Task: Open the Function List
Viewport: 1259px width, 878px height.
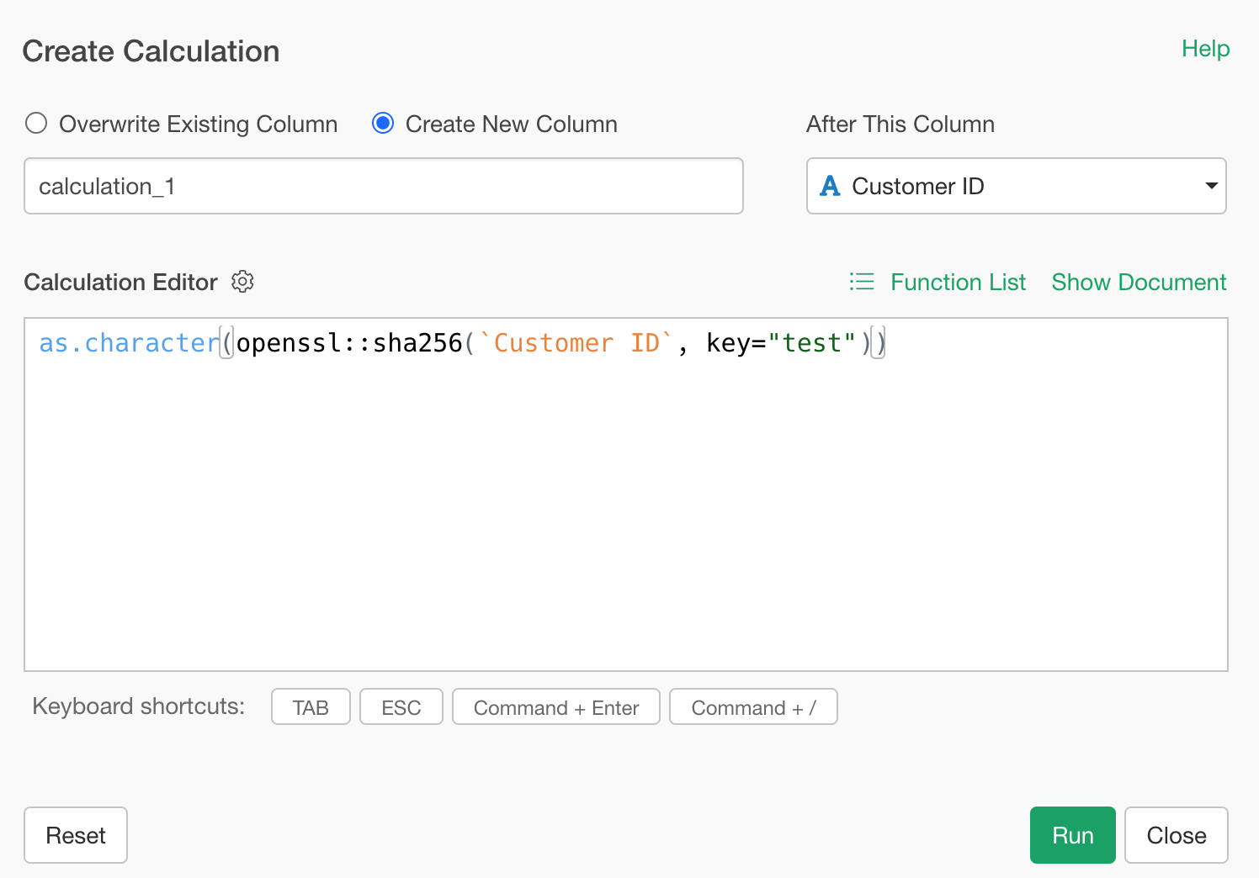Action: click(958, 282)
